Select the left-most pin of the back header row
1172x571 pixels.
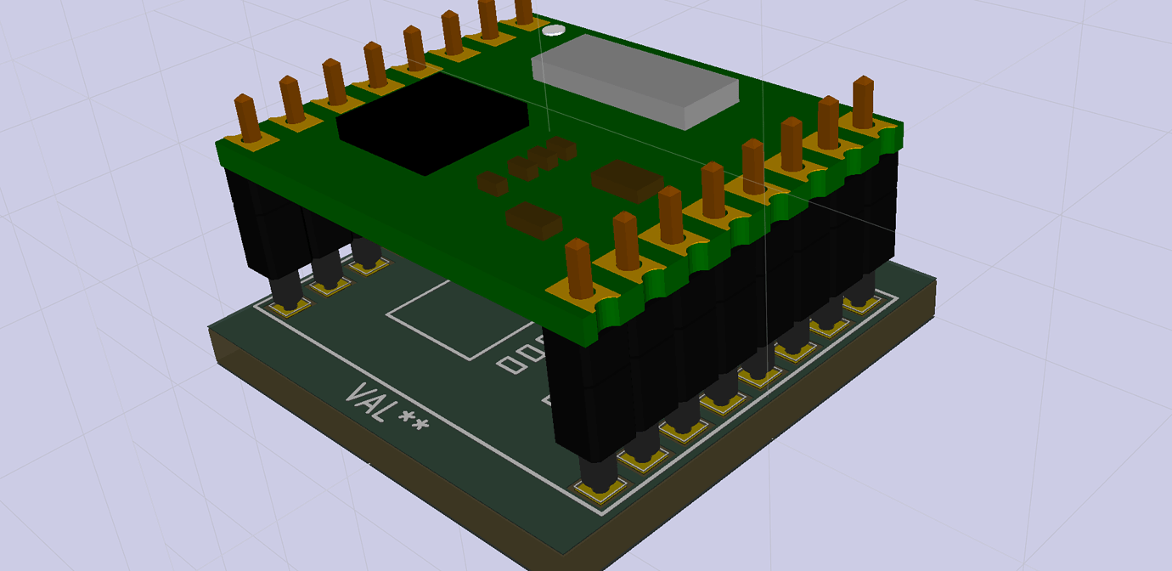coord(247,118)
